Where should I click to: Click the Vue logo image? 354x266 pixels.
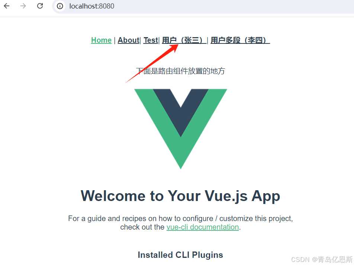181,129
